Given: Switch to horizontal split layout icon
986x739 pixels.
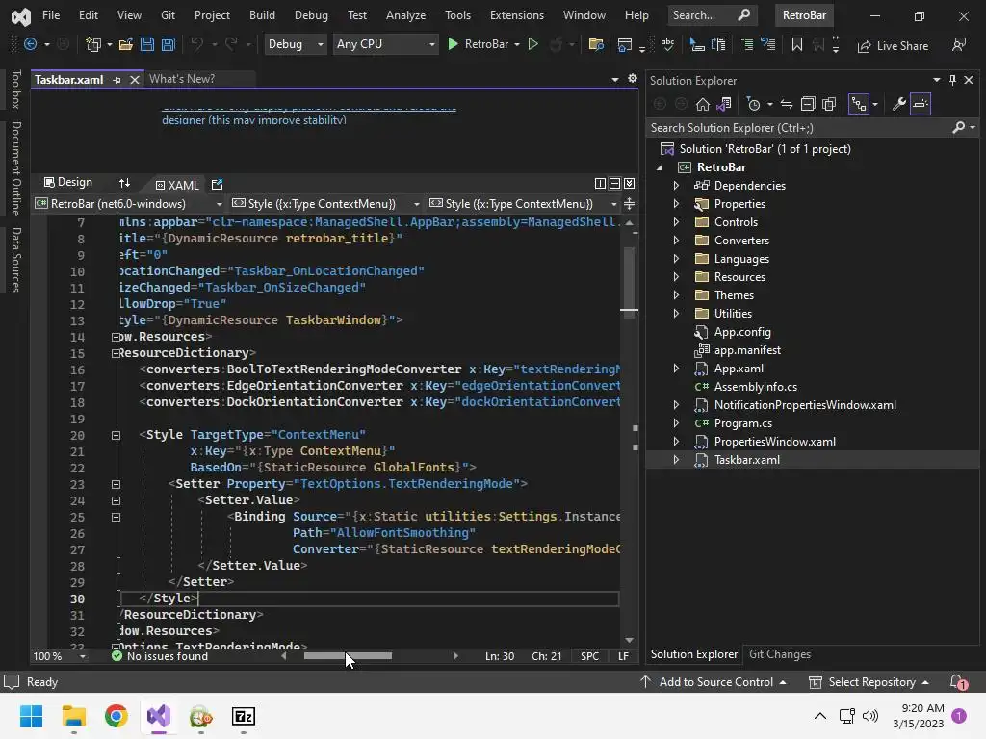Looking at the screenshot, I should [614, 184].
